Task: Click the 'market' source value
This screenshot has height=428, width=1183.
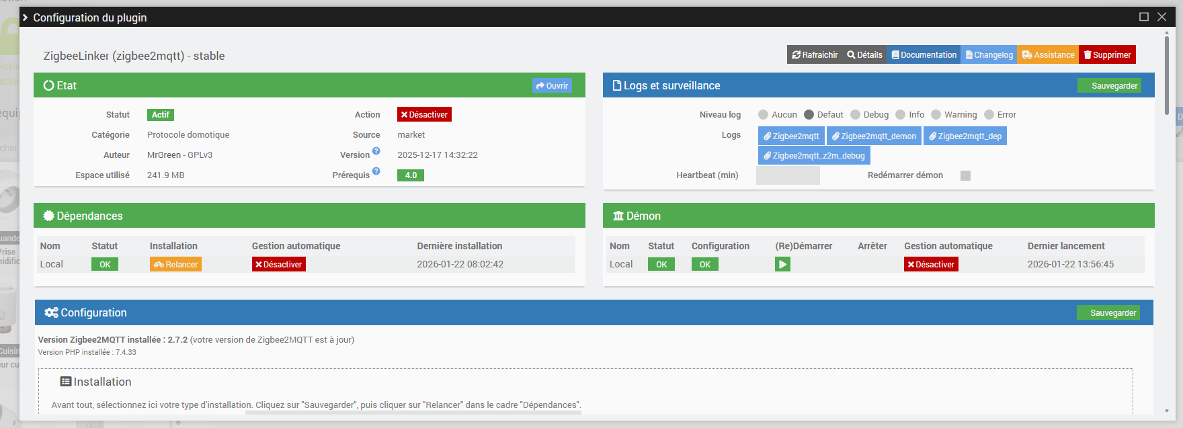Action: tap(411, 135)
